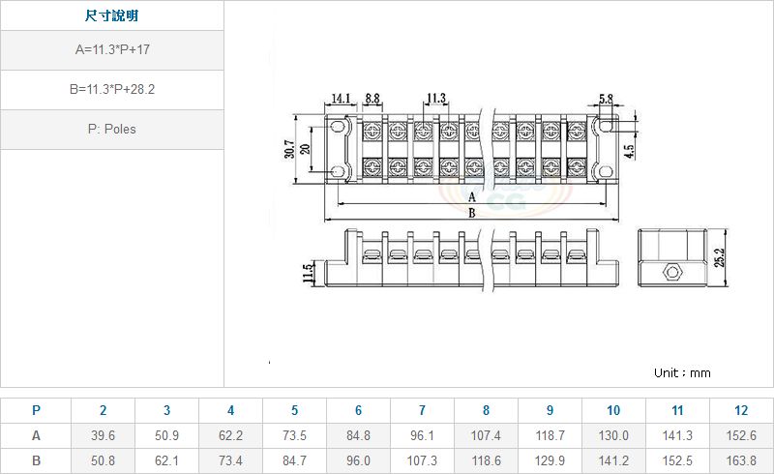
Task: Click the row B label in the table
Action: point(36,460)
